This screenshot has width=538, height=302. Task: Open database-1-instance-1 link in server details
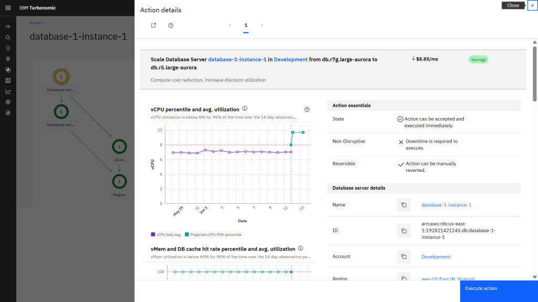pyautogui.click(x=447, y=205)
